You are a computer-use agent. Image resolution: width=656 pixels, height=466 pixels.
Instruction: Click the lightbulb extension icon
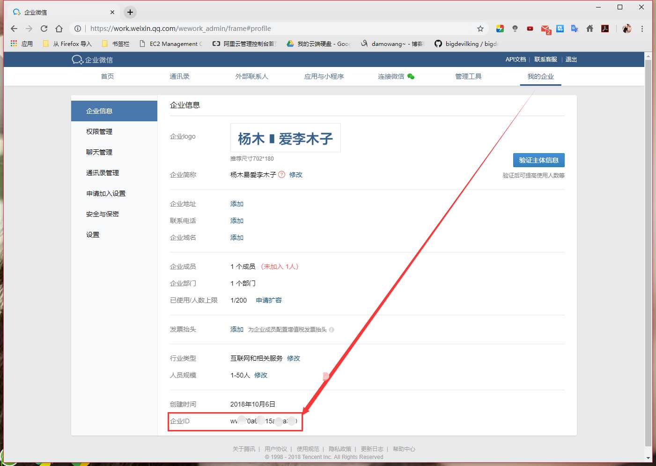point(515,29)
